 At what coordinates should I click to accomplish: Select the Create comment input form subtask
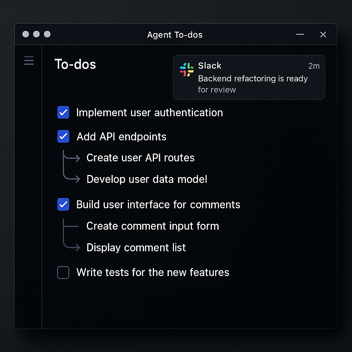(x=153, y=226)
